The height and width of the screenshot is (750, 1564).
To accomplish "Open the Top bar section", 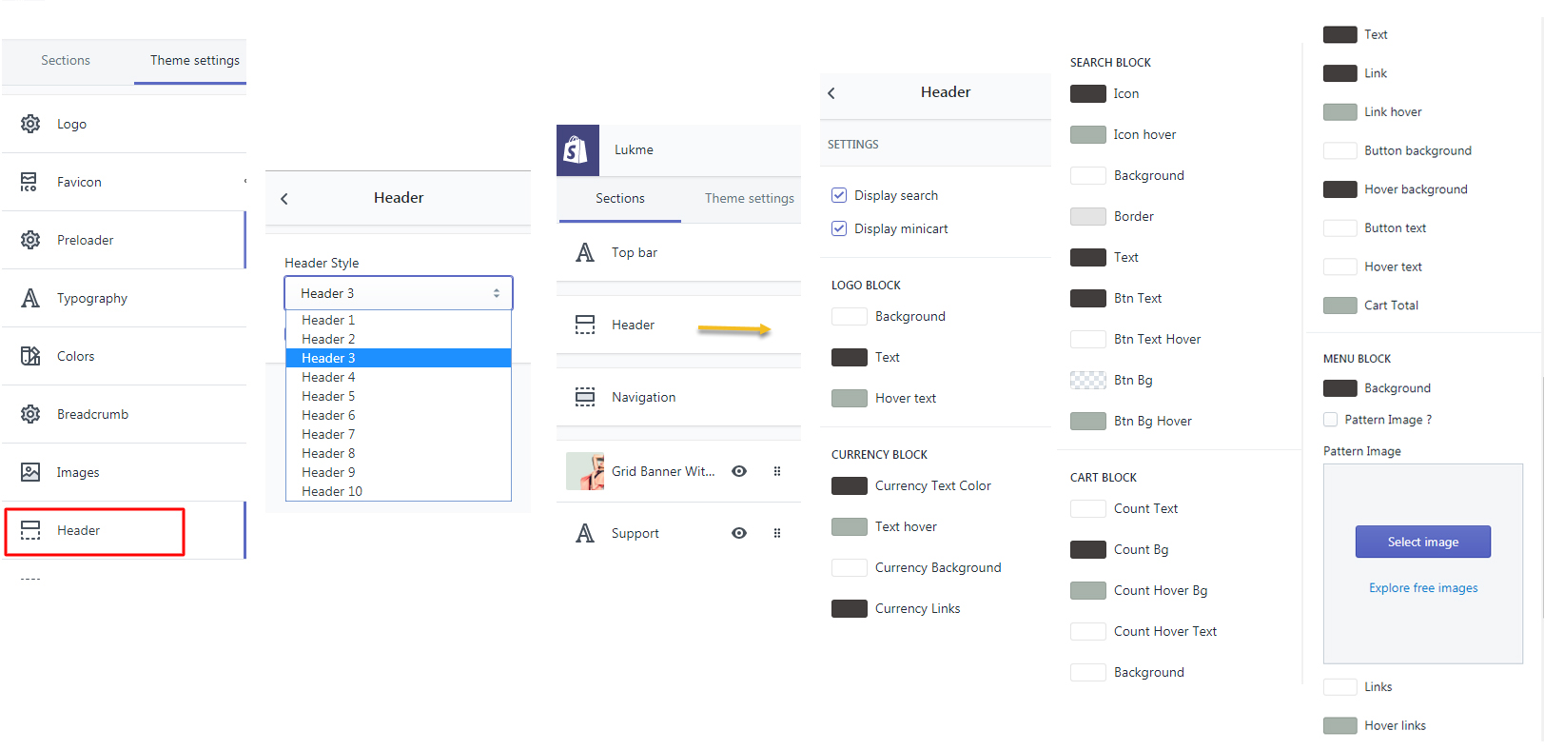I will (678, 252).
